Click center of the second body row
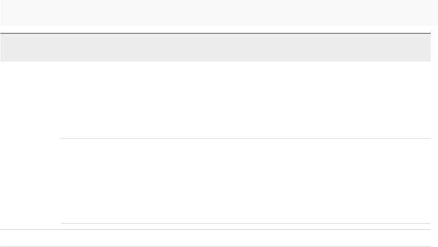438x247 pixels. click(x=246, y=181)
